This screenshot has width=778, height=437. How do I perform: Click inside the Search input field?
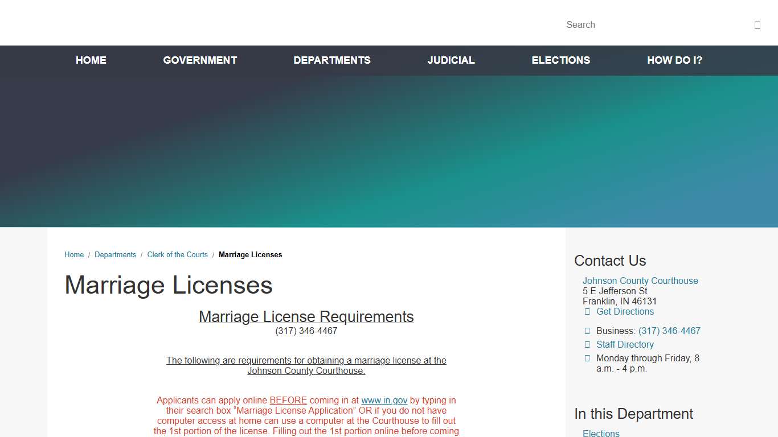click(627, 24)
